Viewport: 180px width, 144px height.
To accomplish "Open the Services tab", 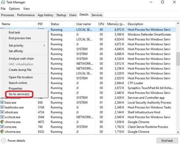I will coord(97,15).
